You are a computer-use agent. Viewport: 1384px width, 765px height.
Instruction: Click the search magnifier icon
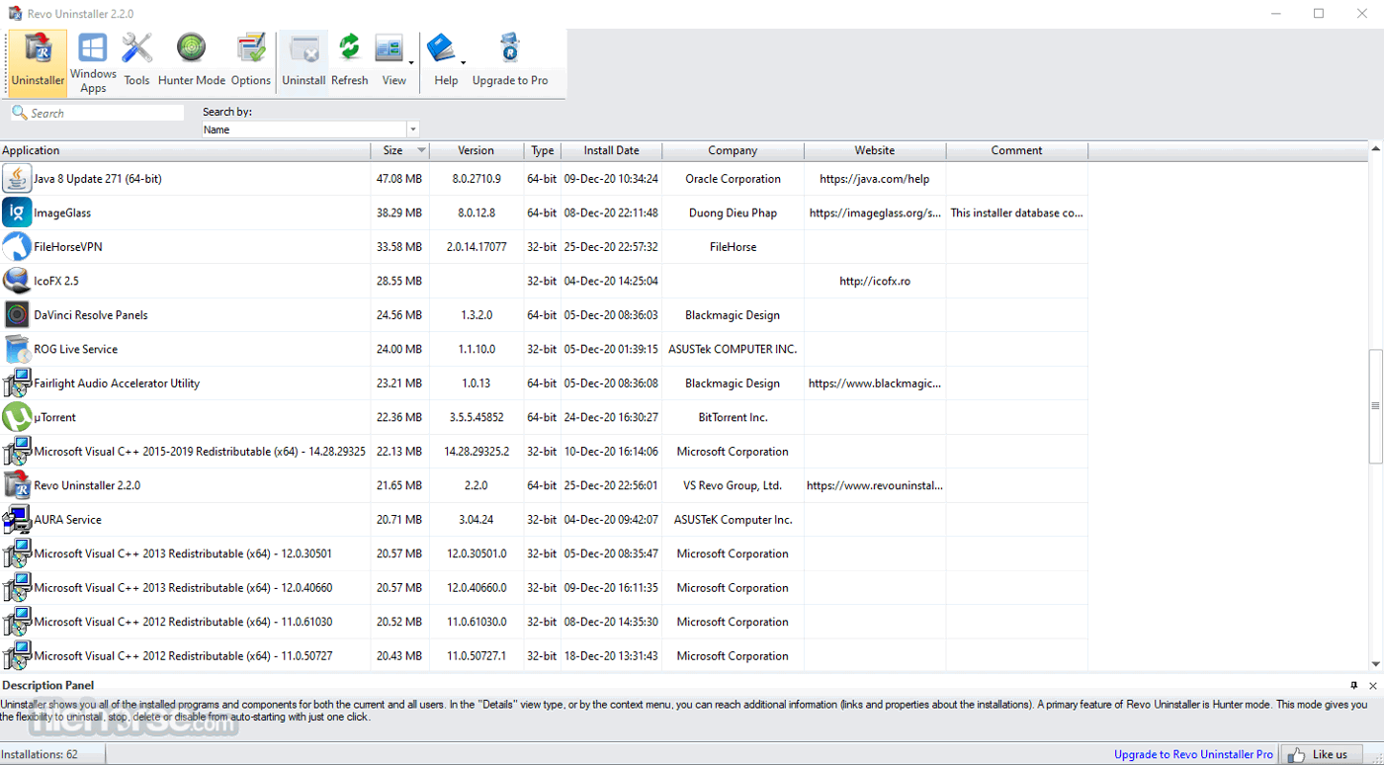[x=19, y=113]
